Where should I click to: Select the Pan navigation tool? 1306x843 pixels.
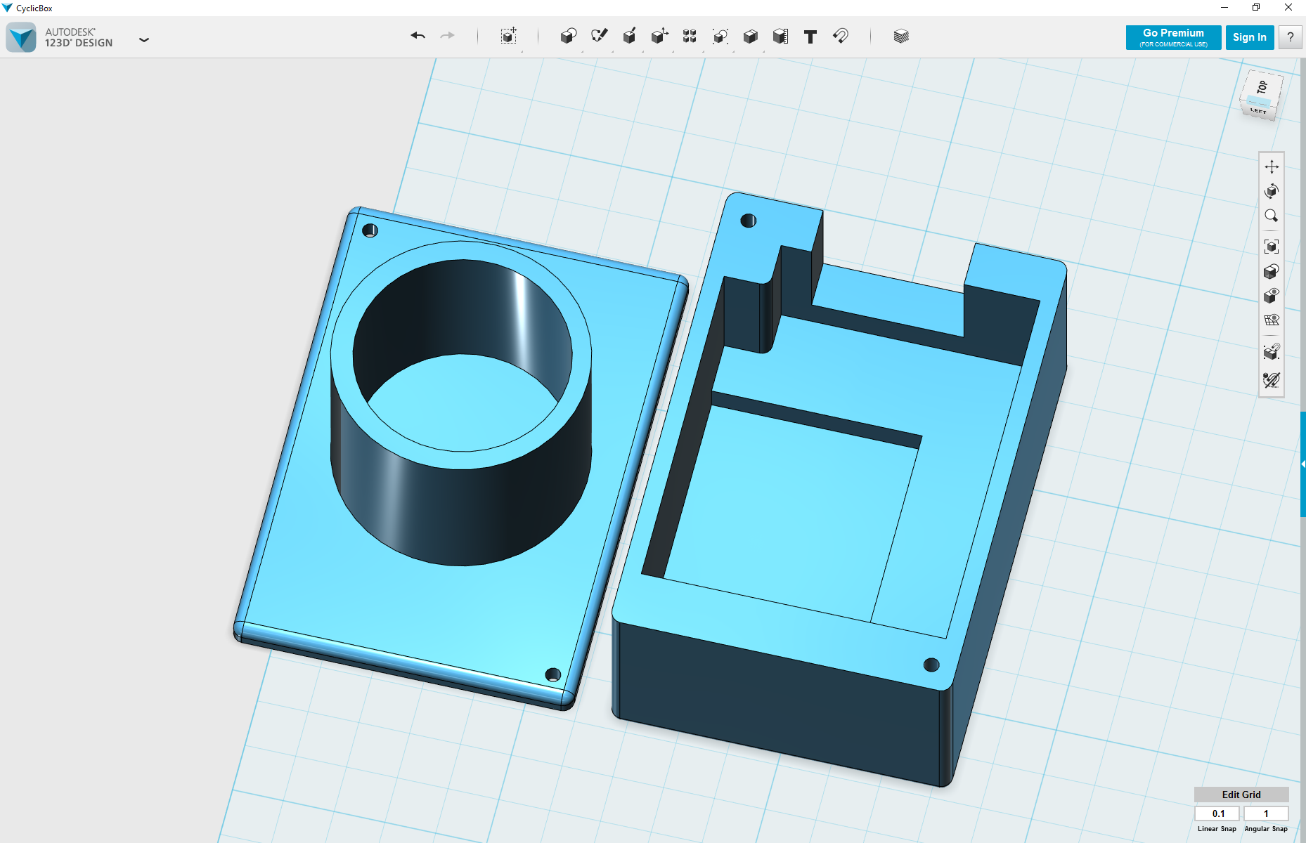[1272, 166]
